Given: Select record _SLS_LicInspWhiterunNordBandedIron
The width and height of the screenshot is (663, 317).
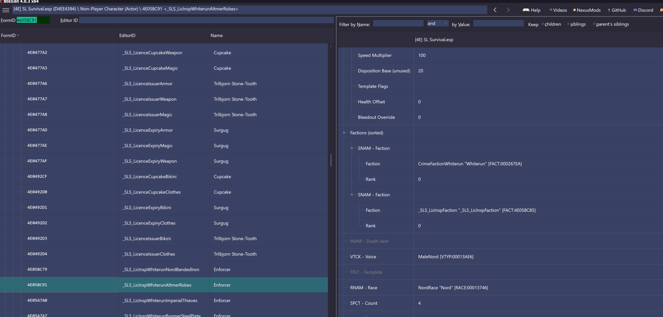Looking at the screenshot, I should 164,269.
